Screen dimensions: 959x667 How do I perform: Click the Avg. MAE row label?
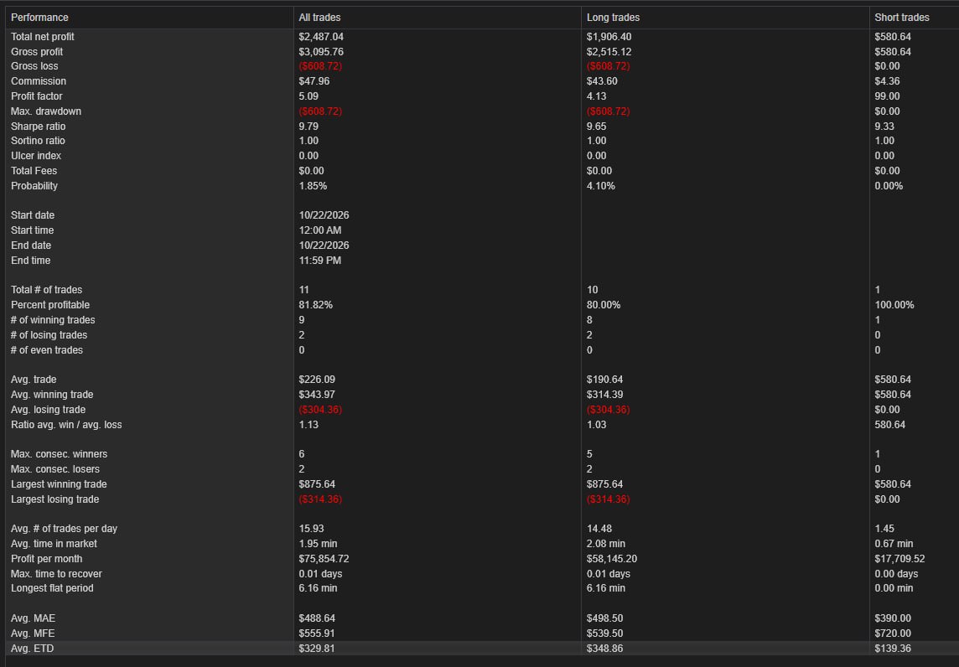(x=33, y=618)
